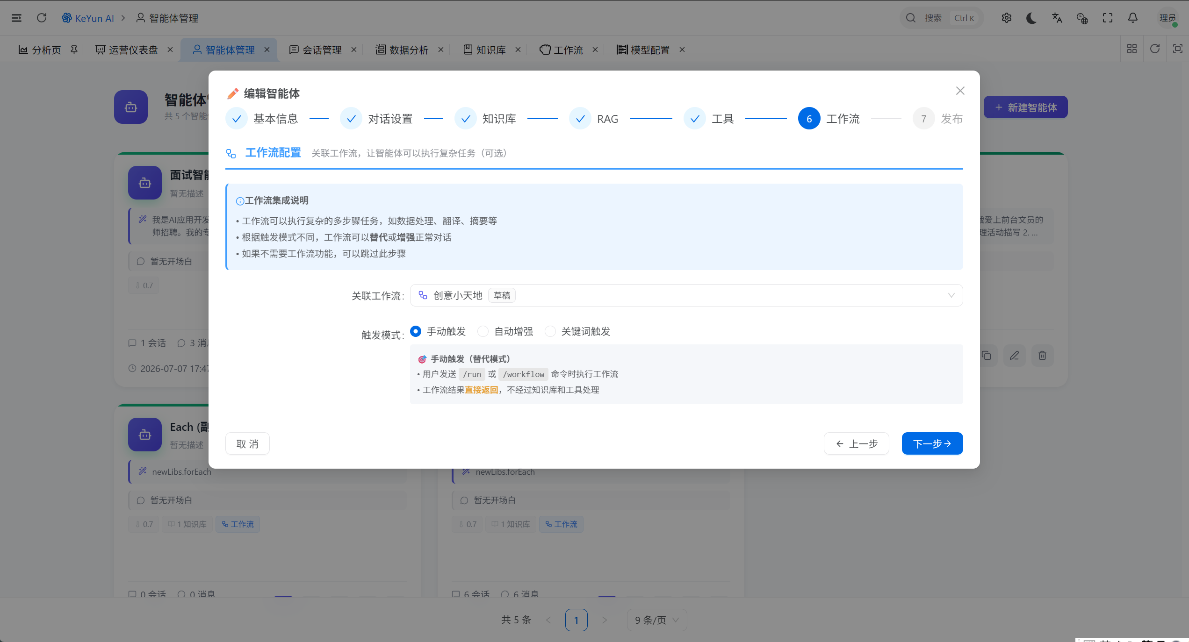This screenshot has height=642, width=1189.
Task: Click the 关联工作流 dropdown chevron
Action: click(x=951, y=295)
